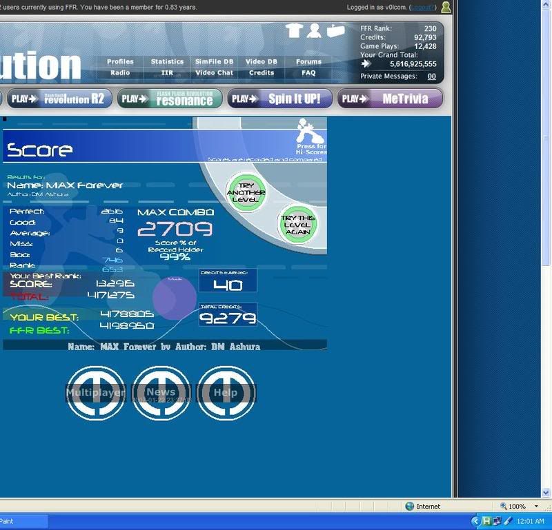Play MeTrivia game
This screenshot has height=530, width=552.
click(390, 99)
